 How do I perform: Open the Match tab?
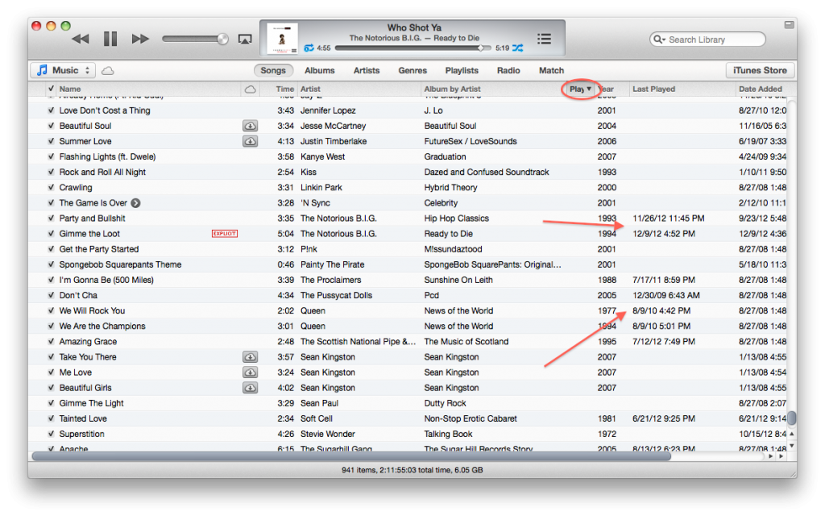pyautogui.click(x=551, y=71)
